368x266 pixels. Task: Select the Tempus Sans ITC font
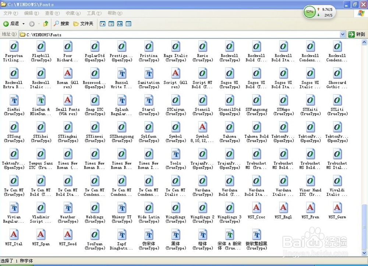[41, 154]
